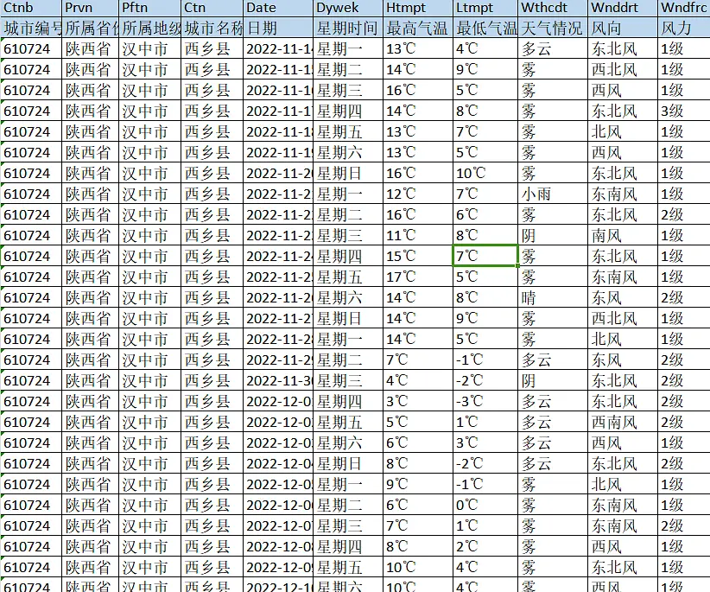Image resolution: width=710 pixels, height=592 pixels.
Task: Click 阴 in the row with 南风
Action: point(553,236)
